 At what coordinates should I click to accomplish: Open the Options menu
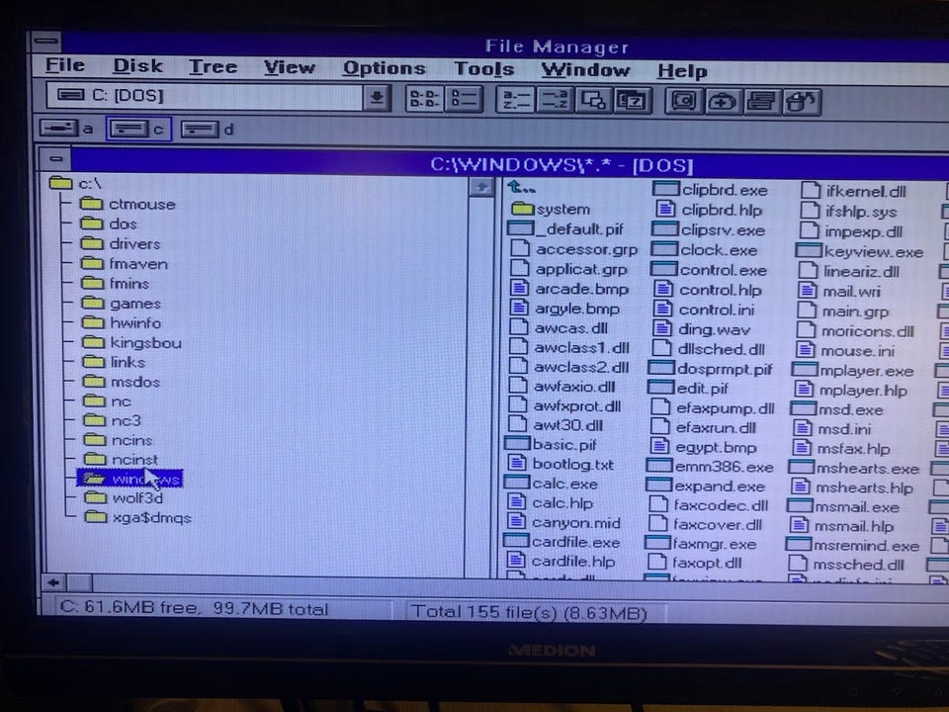[384, 68]
